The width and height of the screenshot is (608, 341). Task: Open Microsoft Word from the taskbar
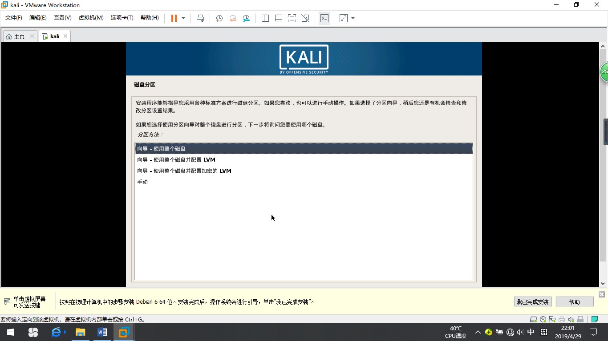102,332
